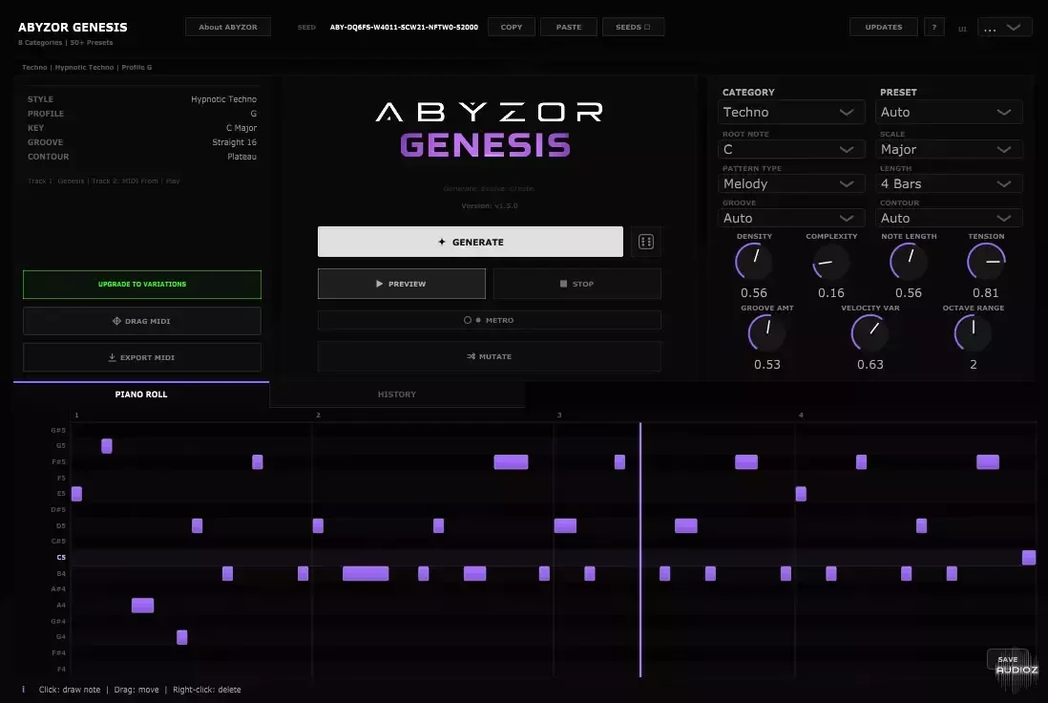Click the Groove Amt knob
The width and height of the screenshot is (1048, 703).
766,333
